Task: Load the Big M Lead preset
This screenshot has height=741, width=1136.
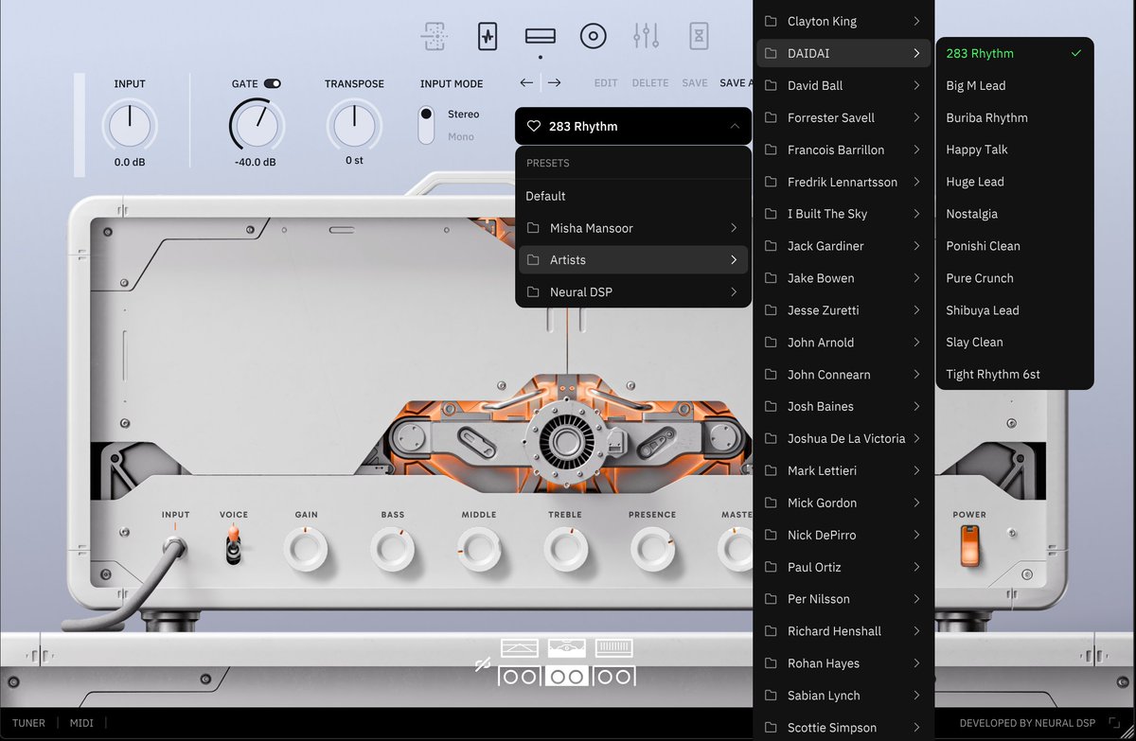Action: [x=1014, y=86]
